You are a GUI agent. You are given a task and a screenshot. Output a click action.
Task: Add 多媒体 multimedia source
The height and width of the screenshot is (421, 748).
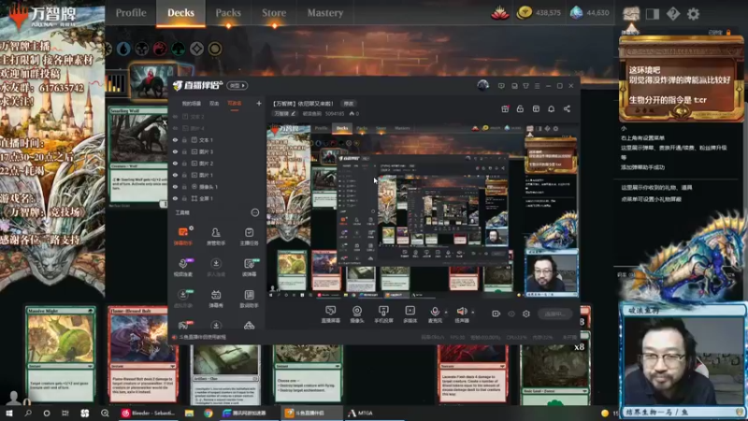pyautogui.click(x=410, y=314)
